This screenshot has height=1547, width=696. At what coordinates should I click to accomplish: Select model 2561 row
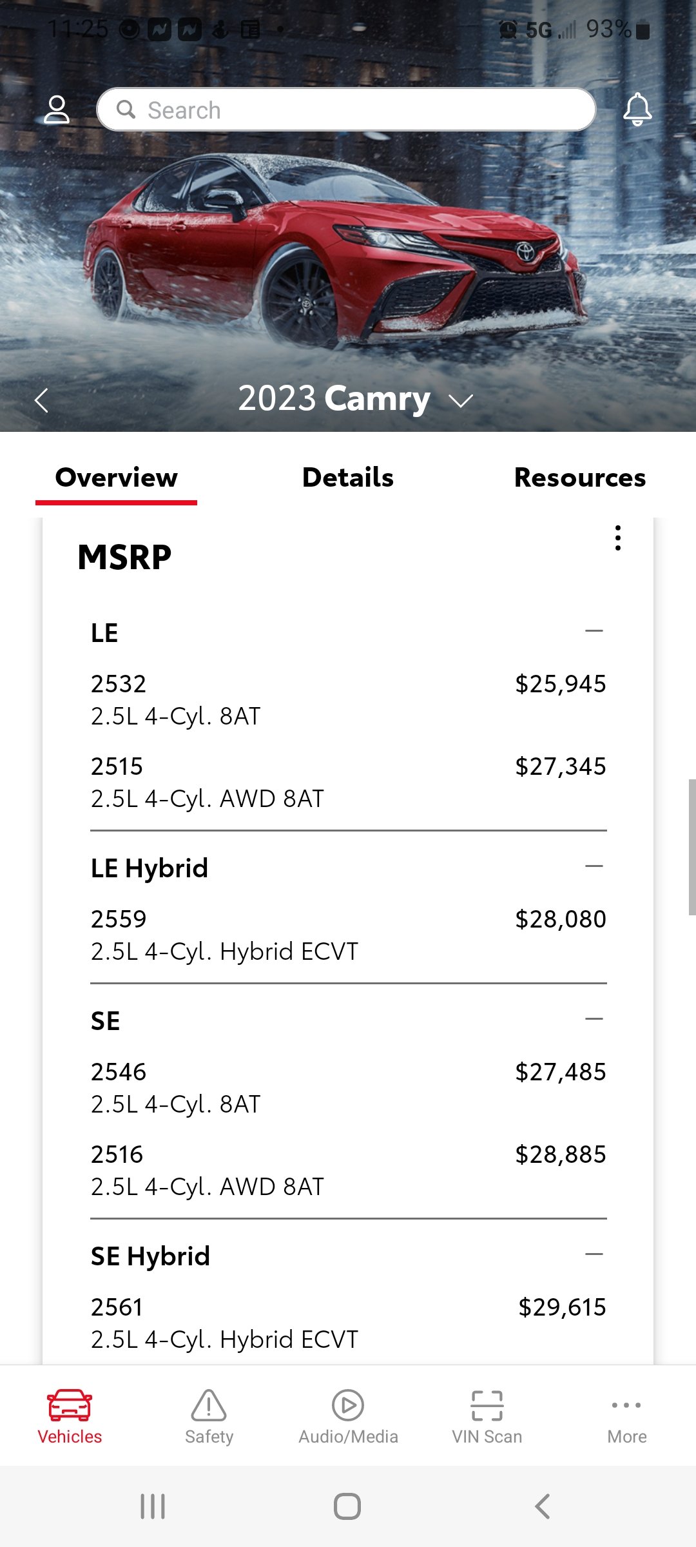tap(348, 1323)
